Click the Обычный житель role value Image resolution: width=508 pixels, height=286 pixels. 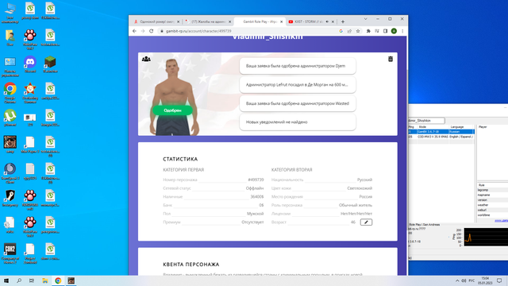(356, 205)
